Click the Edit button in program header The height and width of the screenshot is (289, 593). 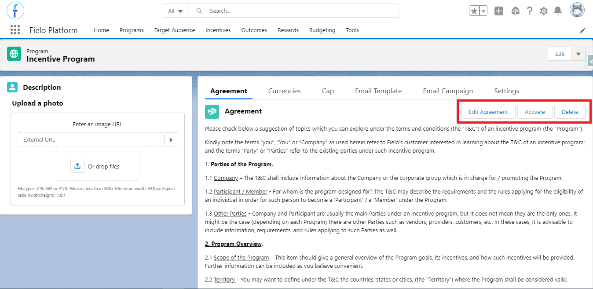point(560,54)
